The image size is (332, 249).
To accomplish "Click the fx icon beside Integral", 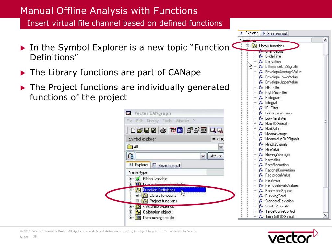I will click(x=261, y=103).
